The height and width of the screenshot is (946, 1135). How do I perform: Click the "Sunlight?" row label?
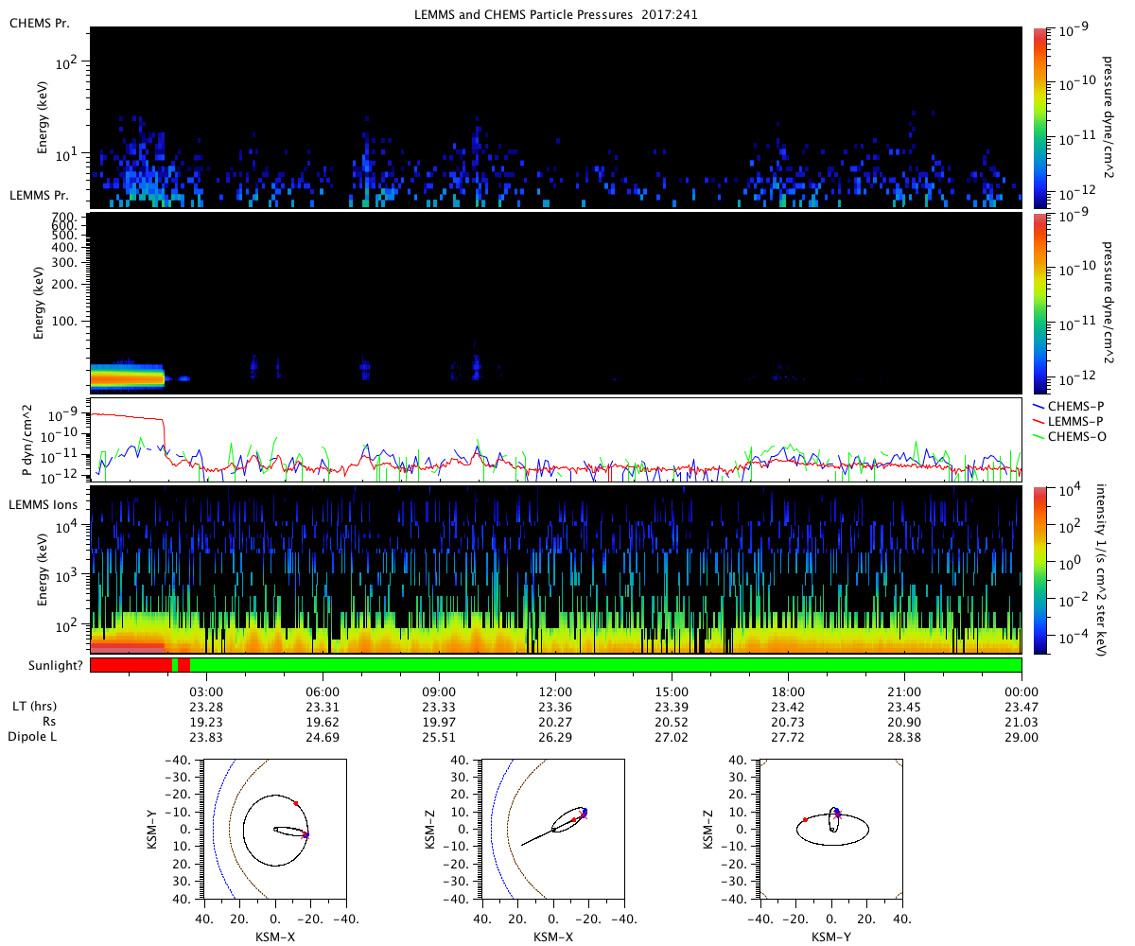click(46, 666)
